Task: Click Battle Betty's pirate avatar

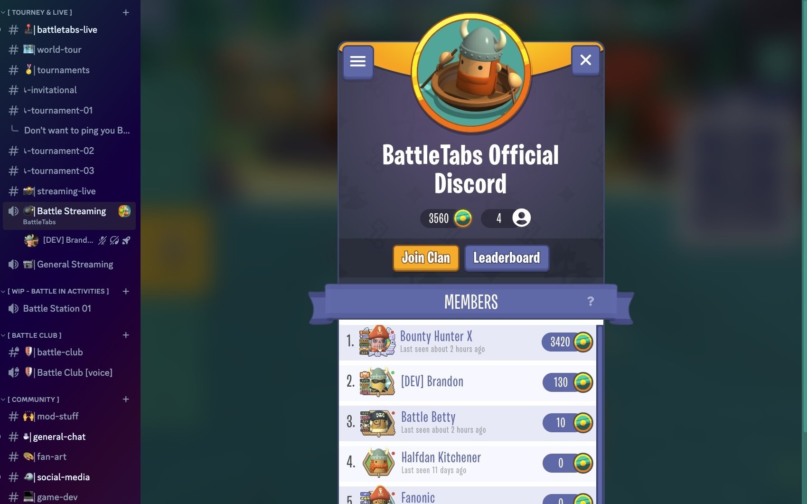Action: 377,423
